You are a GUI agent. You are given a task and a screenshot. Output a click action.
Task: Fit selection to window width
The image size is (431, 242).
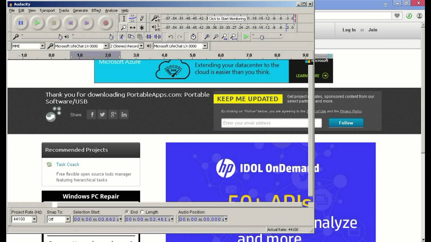pyautogui.click(x=225, y=37)
